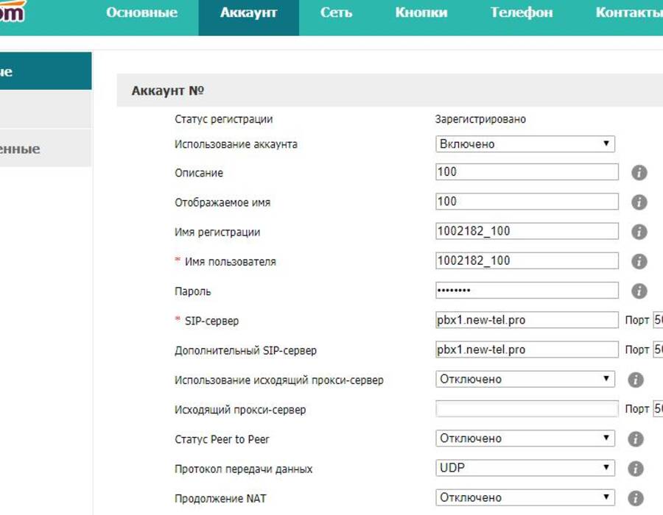The height and width of the screenshot is (515, 663).
Task: Show the info tooltip for Пароль
Action: pyautogui.click(x=639, y=291)
